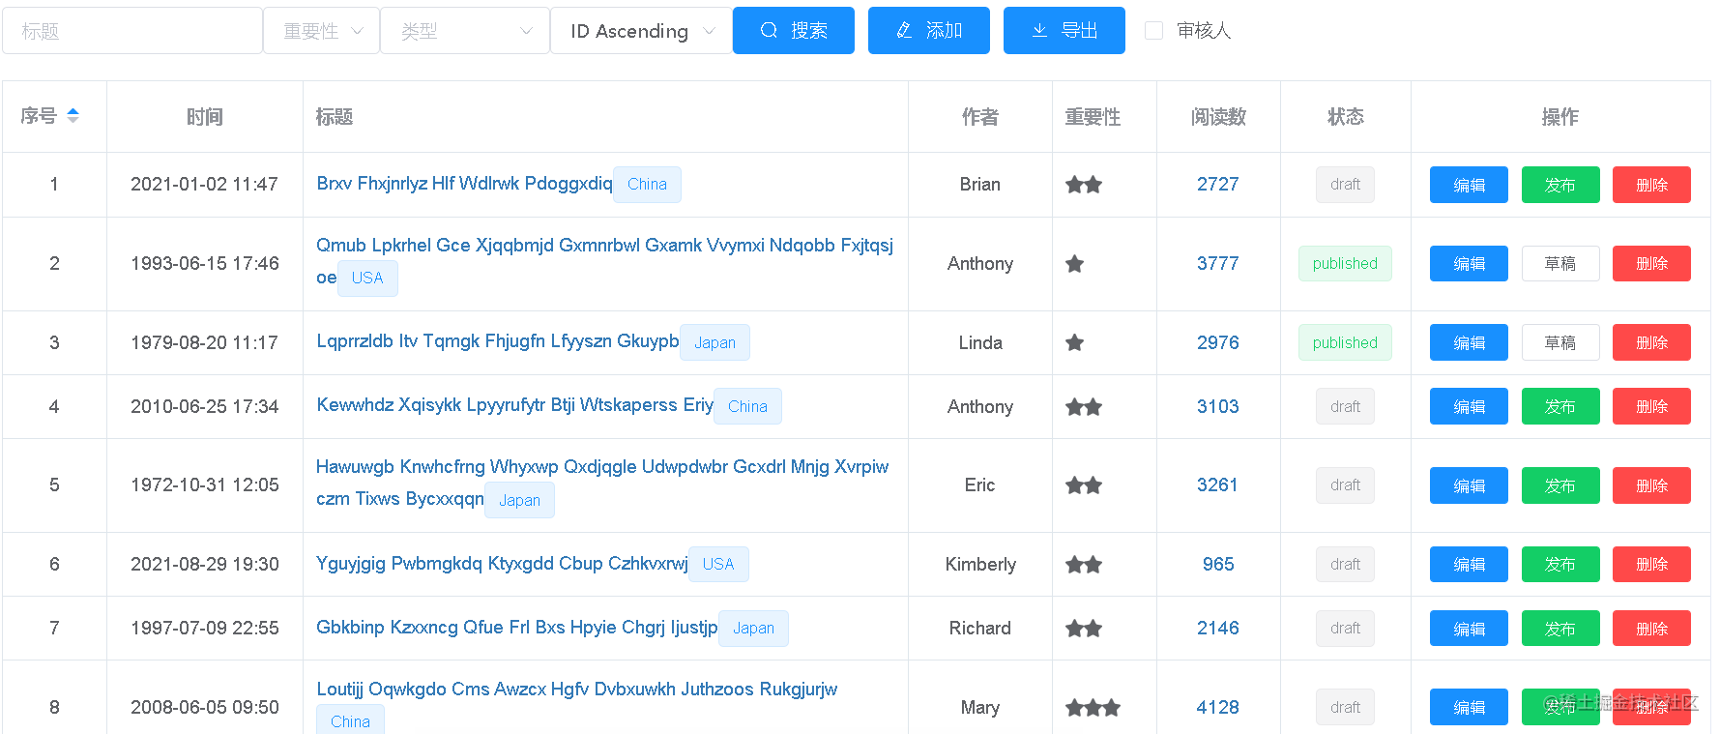
Task: Click the star rating in Kimberly's row
Action: pos(1084,565)
